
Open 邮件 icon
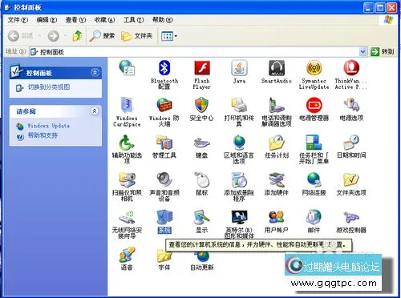(x=314, y=218)
